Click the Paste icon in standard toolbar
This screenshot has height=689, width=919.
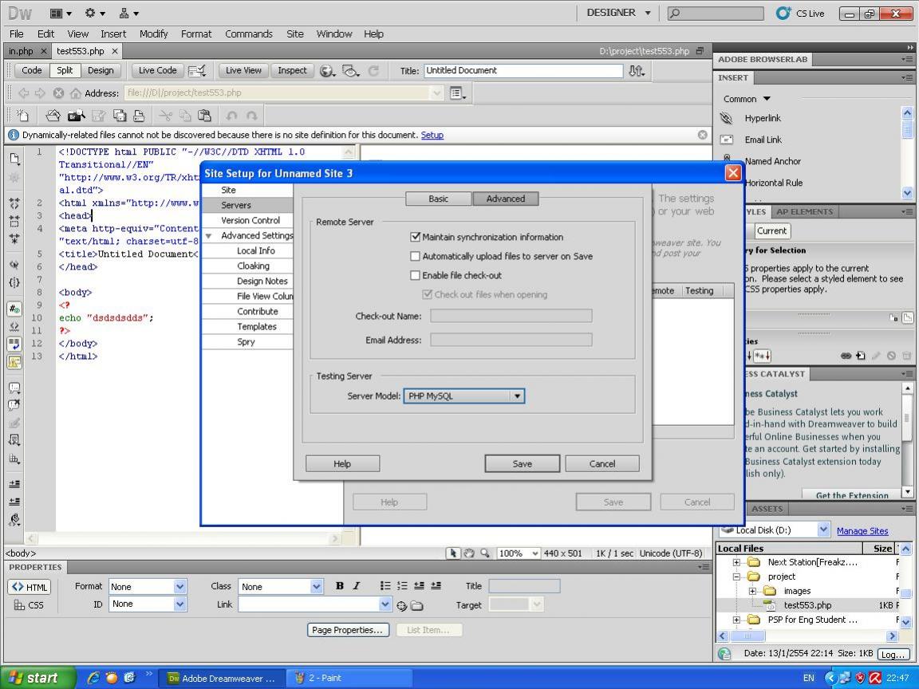pyautogui.click(x=204, y=116)
